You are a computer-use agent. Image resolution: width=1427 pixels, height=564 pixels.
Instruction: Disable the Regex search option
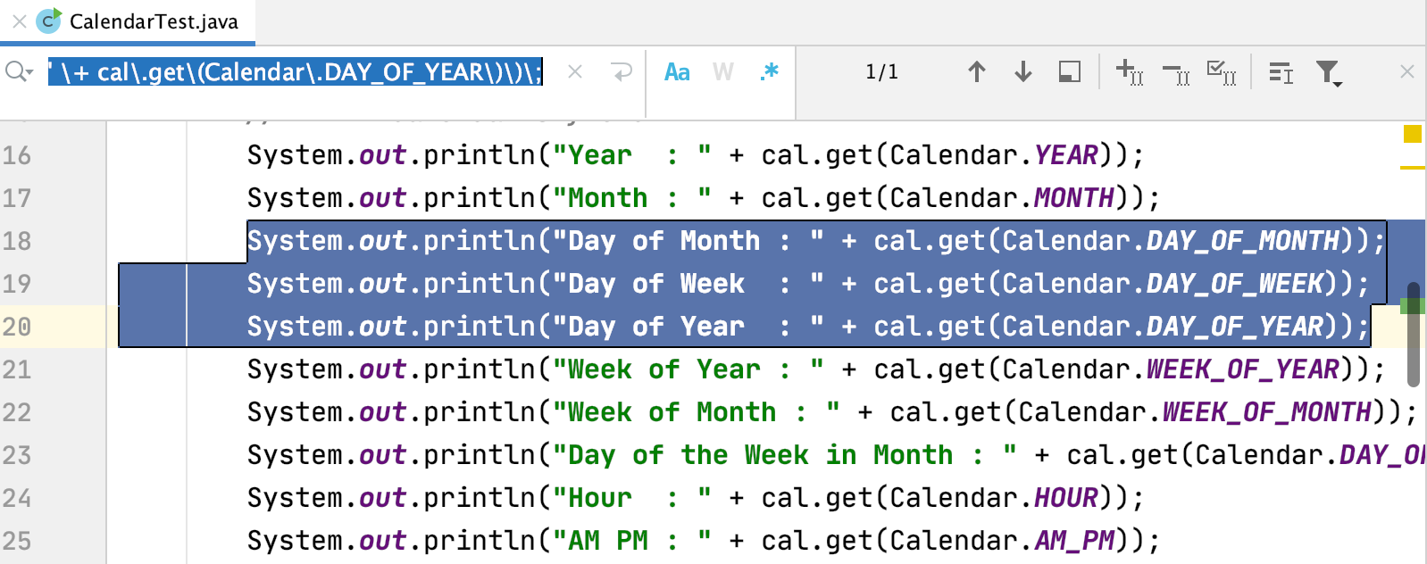769,72
